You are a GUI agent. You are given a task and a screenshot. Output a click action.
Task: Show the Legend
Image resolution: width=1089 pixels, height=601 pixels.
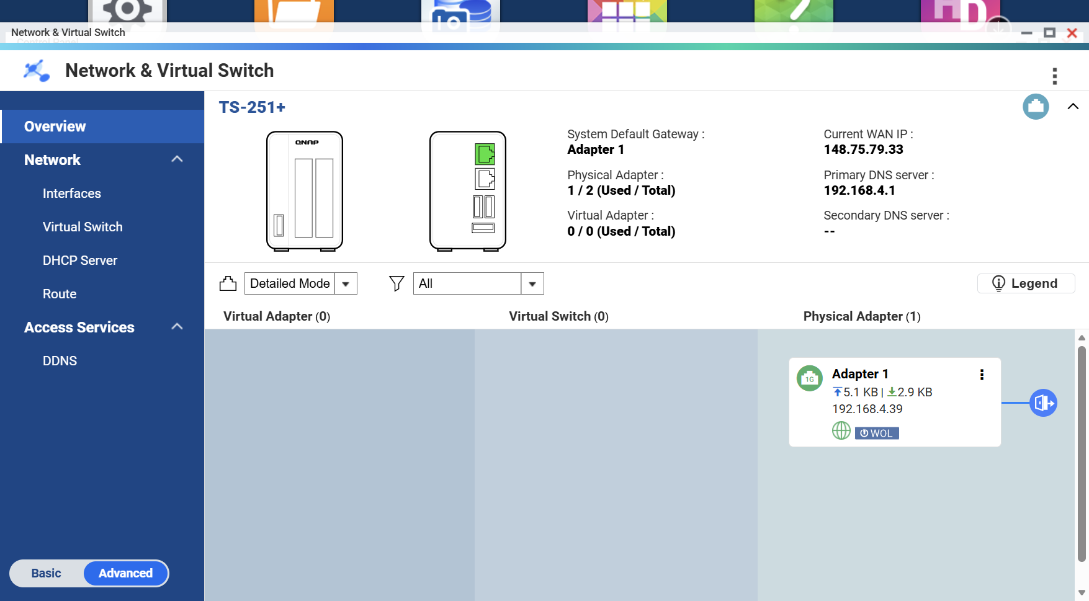[x=1026, y=283]
